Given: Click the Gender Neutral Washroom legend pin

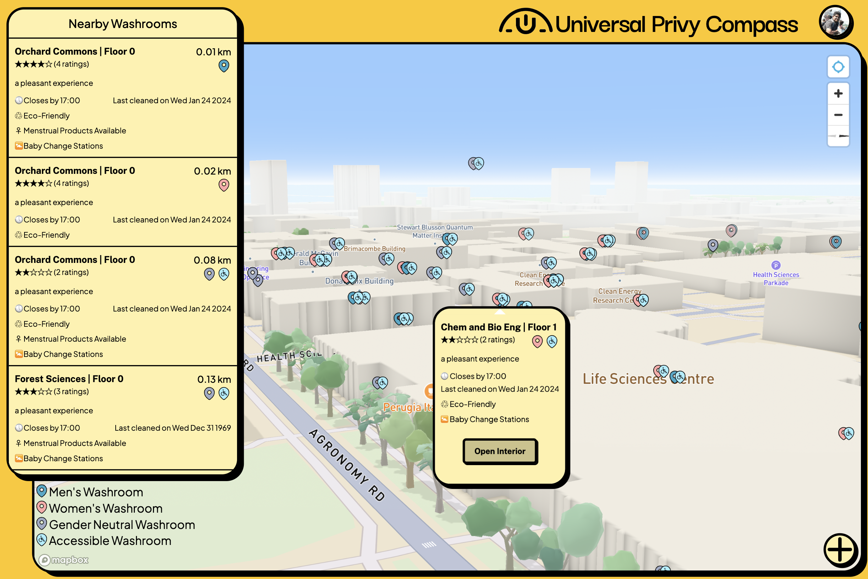Looking at the screenshot, I should pos(42,524).
